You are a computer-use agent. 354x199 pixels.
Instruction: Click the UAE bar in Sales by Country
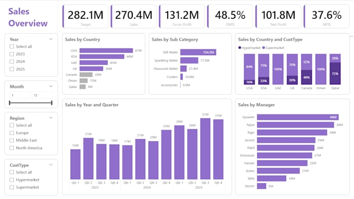click(94, 63)
